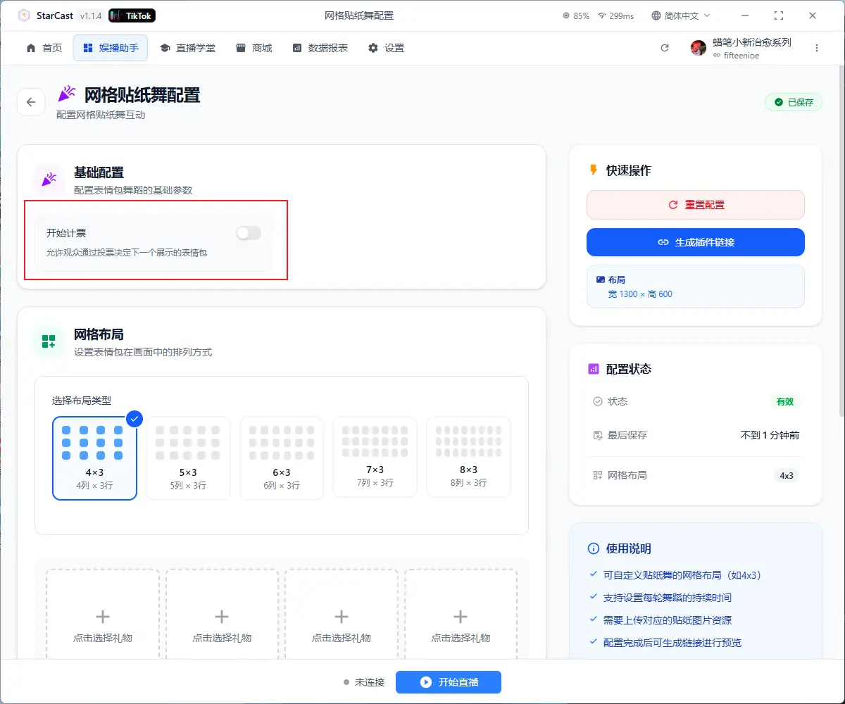This screenshot has width=845, height=704.
Task: Enable the 开始计票 toggle switch
Action: pos(249,233)
